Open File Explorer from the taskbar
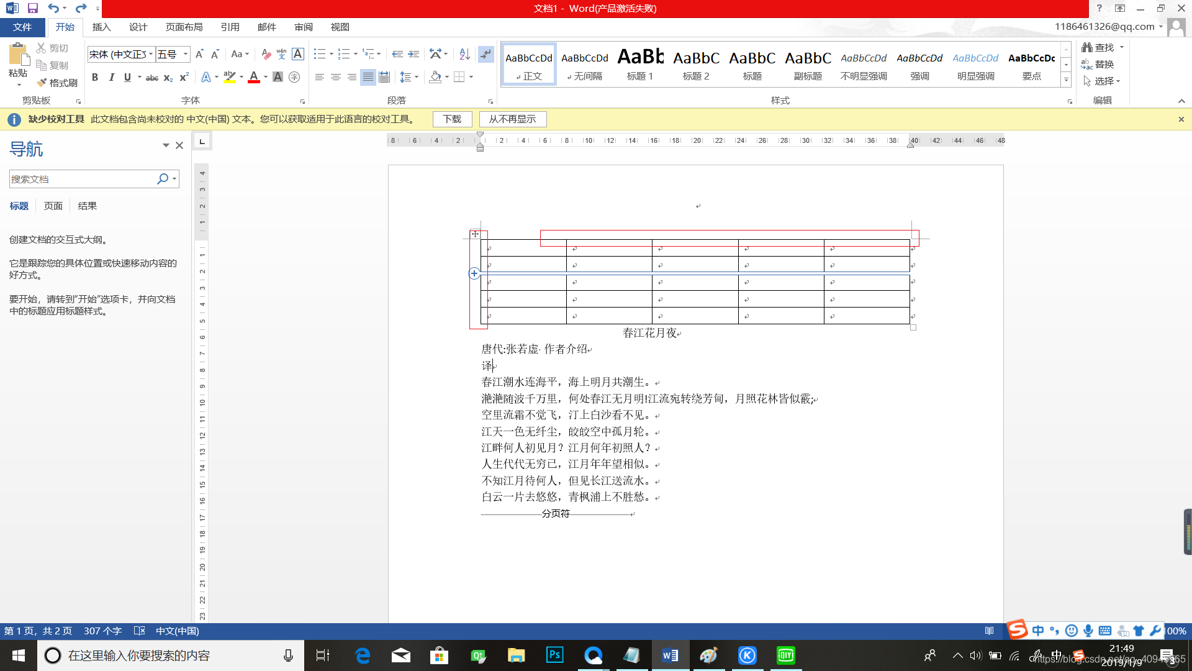 [x=517, y=655]
